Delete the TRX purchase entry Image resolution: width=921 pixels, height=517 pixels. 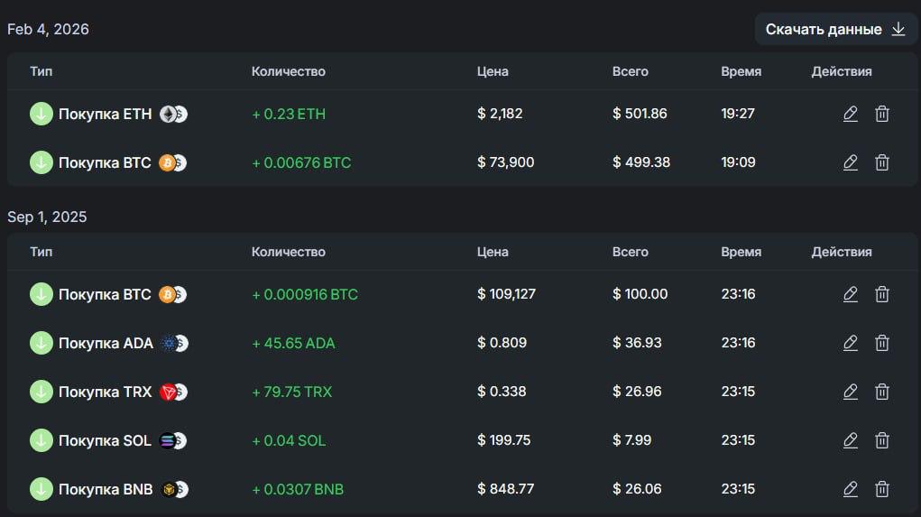pyautogui.click(x=882, y=392)
